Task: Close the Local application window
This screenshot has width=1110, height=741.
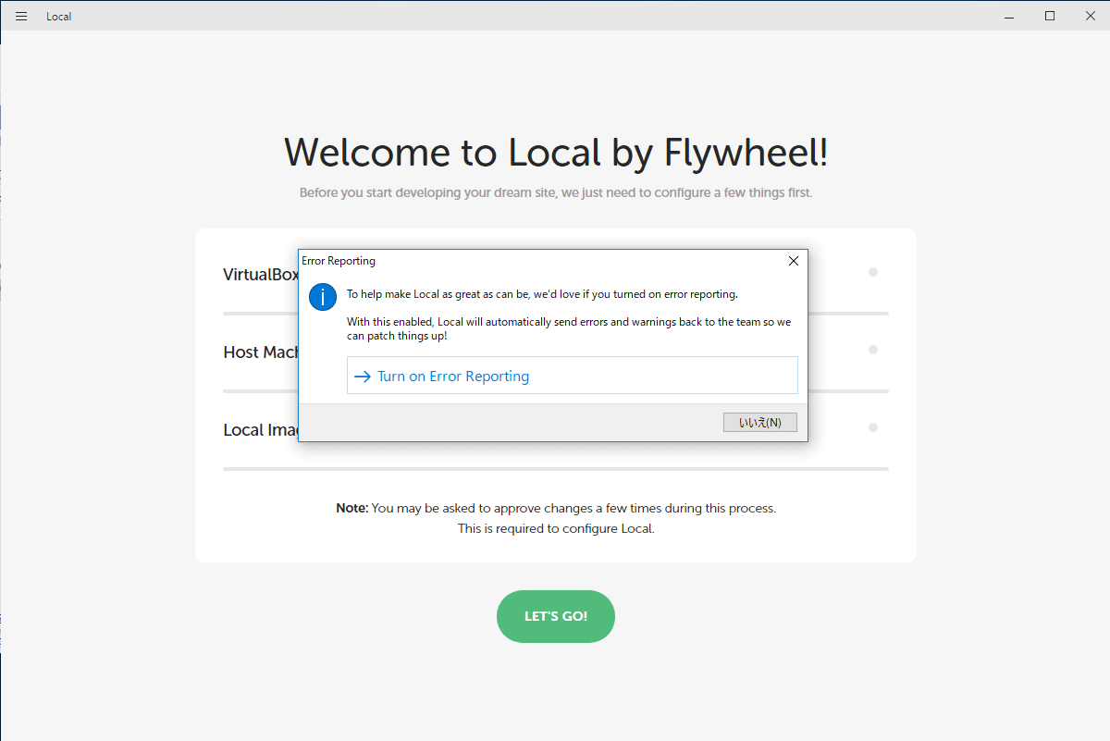Action: point(1090,16)
